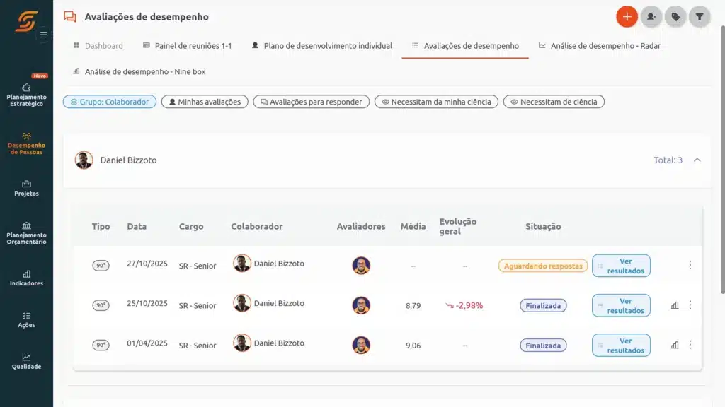
Task: Open the chart icon on the 25/10/2025 row
Action: point(673,305)
